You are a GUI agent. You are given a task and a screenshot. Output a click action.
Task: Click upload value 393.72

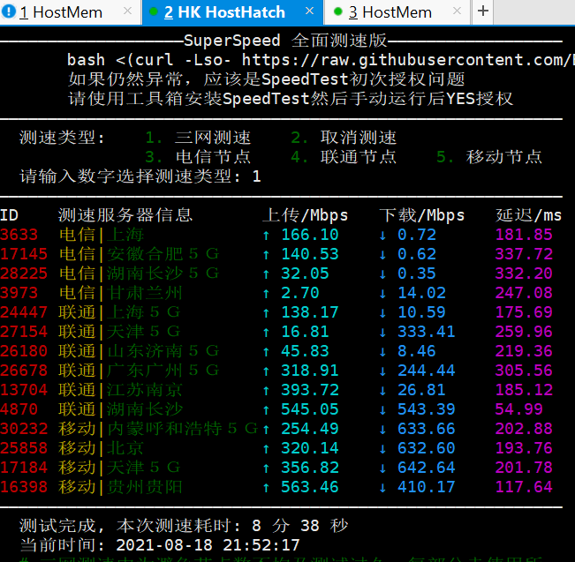pyautogui.click(x=310, y=390)
